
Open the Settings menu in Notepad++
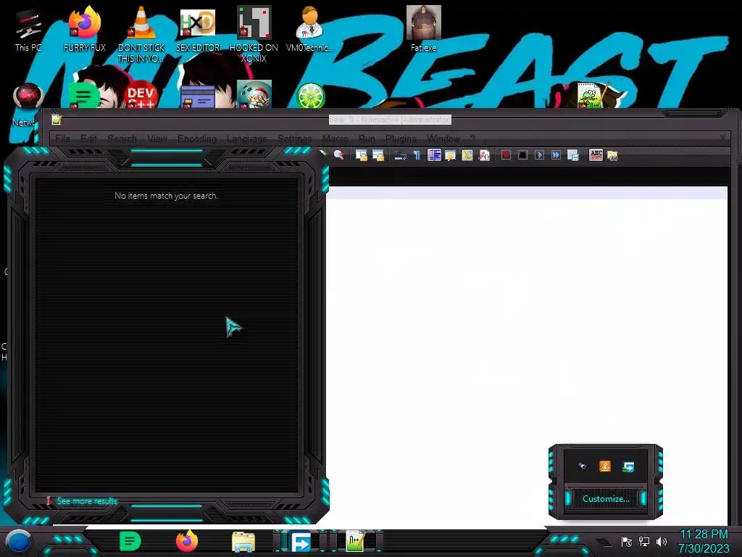coord(294,139)
